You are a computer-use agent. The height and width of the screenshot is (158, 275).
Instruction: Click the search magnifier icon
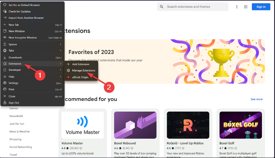(161, 7)
